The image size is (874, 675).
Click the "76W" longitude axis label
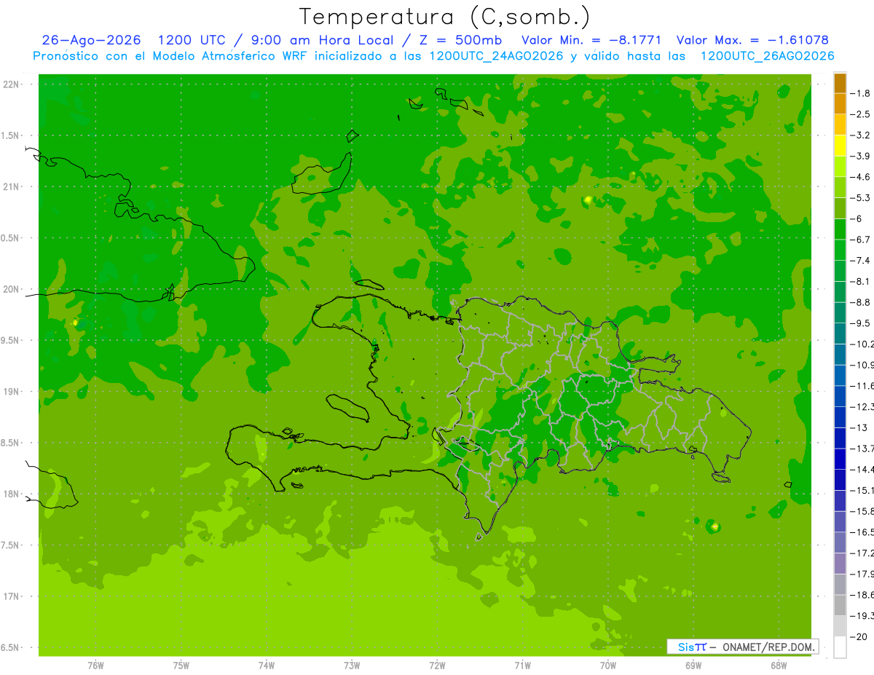(x=95, y=666)
